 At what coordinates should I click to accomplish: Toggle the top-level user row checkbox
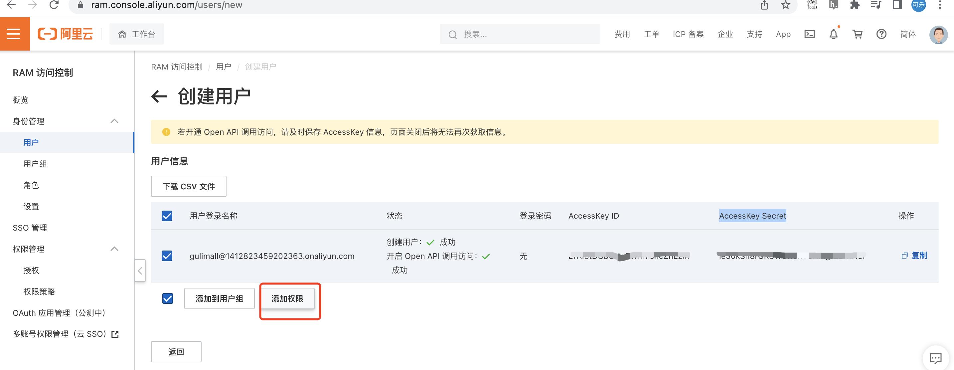(167, 216)
